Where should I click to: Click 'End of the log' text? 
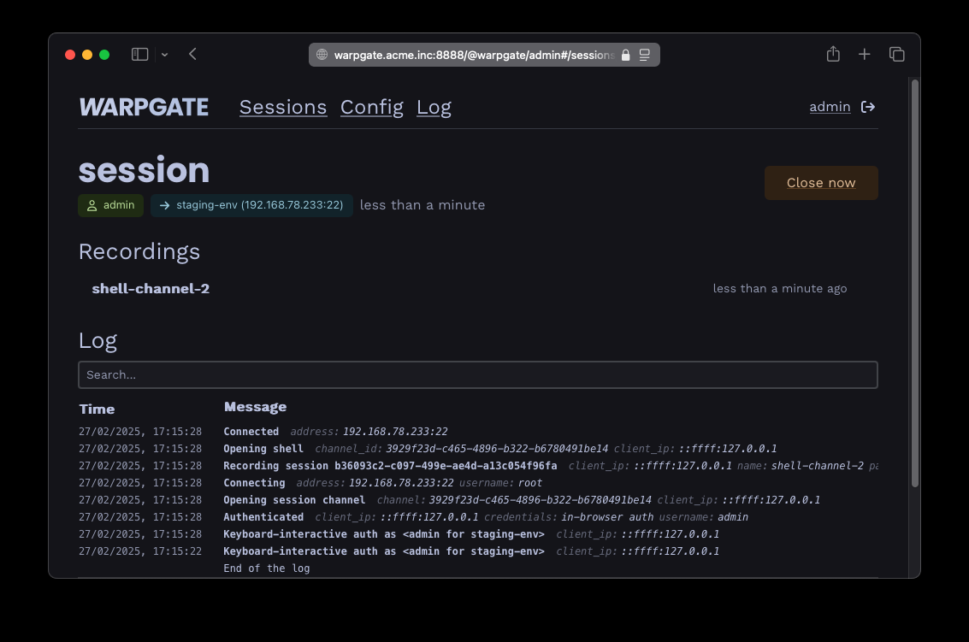(x=266, y=568)
